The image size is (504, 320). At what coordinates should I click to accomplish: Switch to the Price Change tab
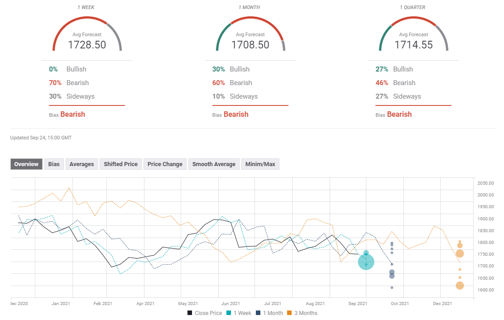[165, 164]
